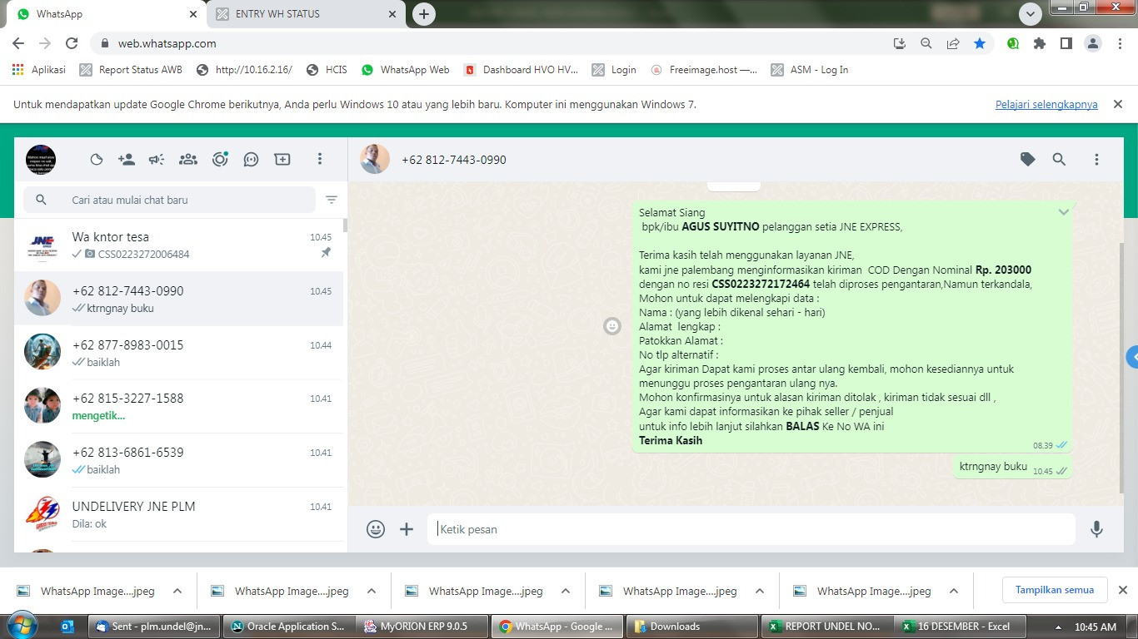Screen dimensions: 1138x639
Task: Click the label tag icon in chat header
Action: pyautogui.click(x=1028, y=159)
